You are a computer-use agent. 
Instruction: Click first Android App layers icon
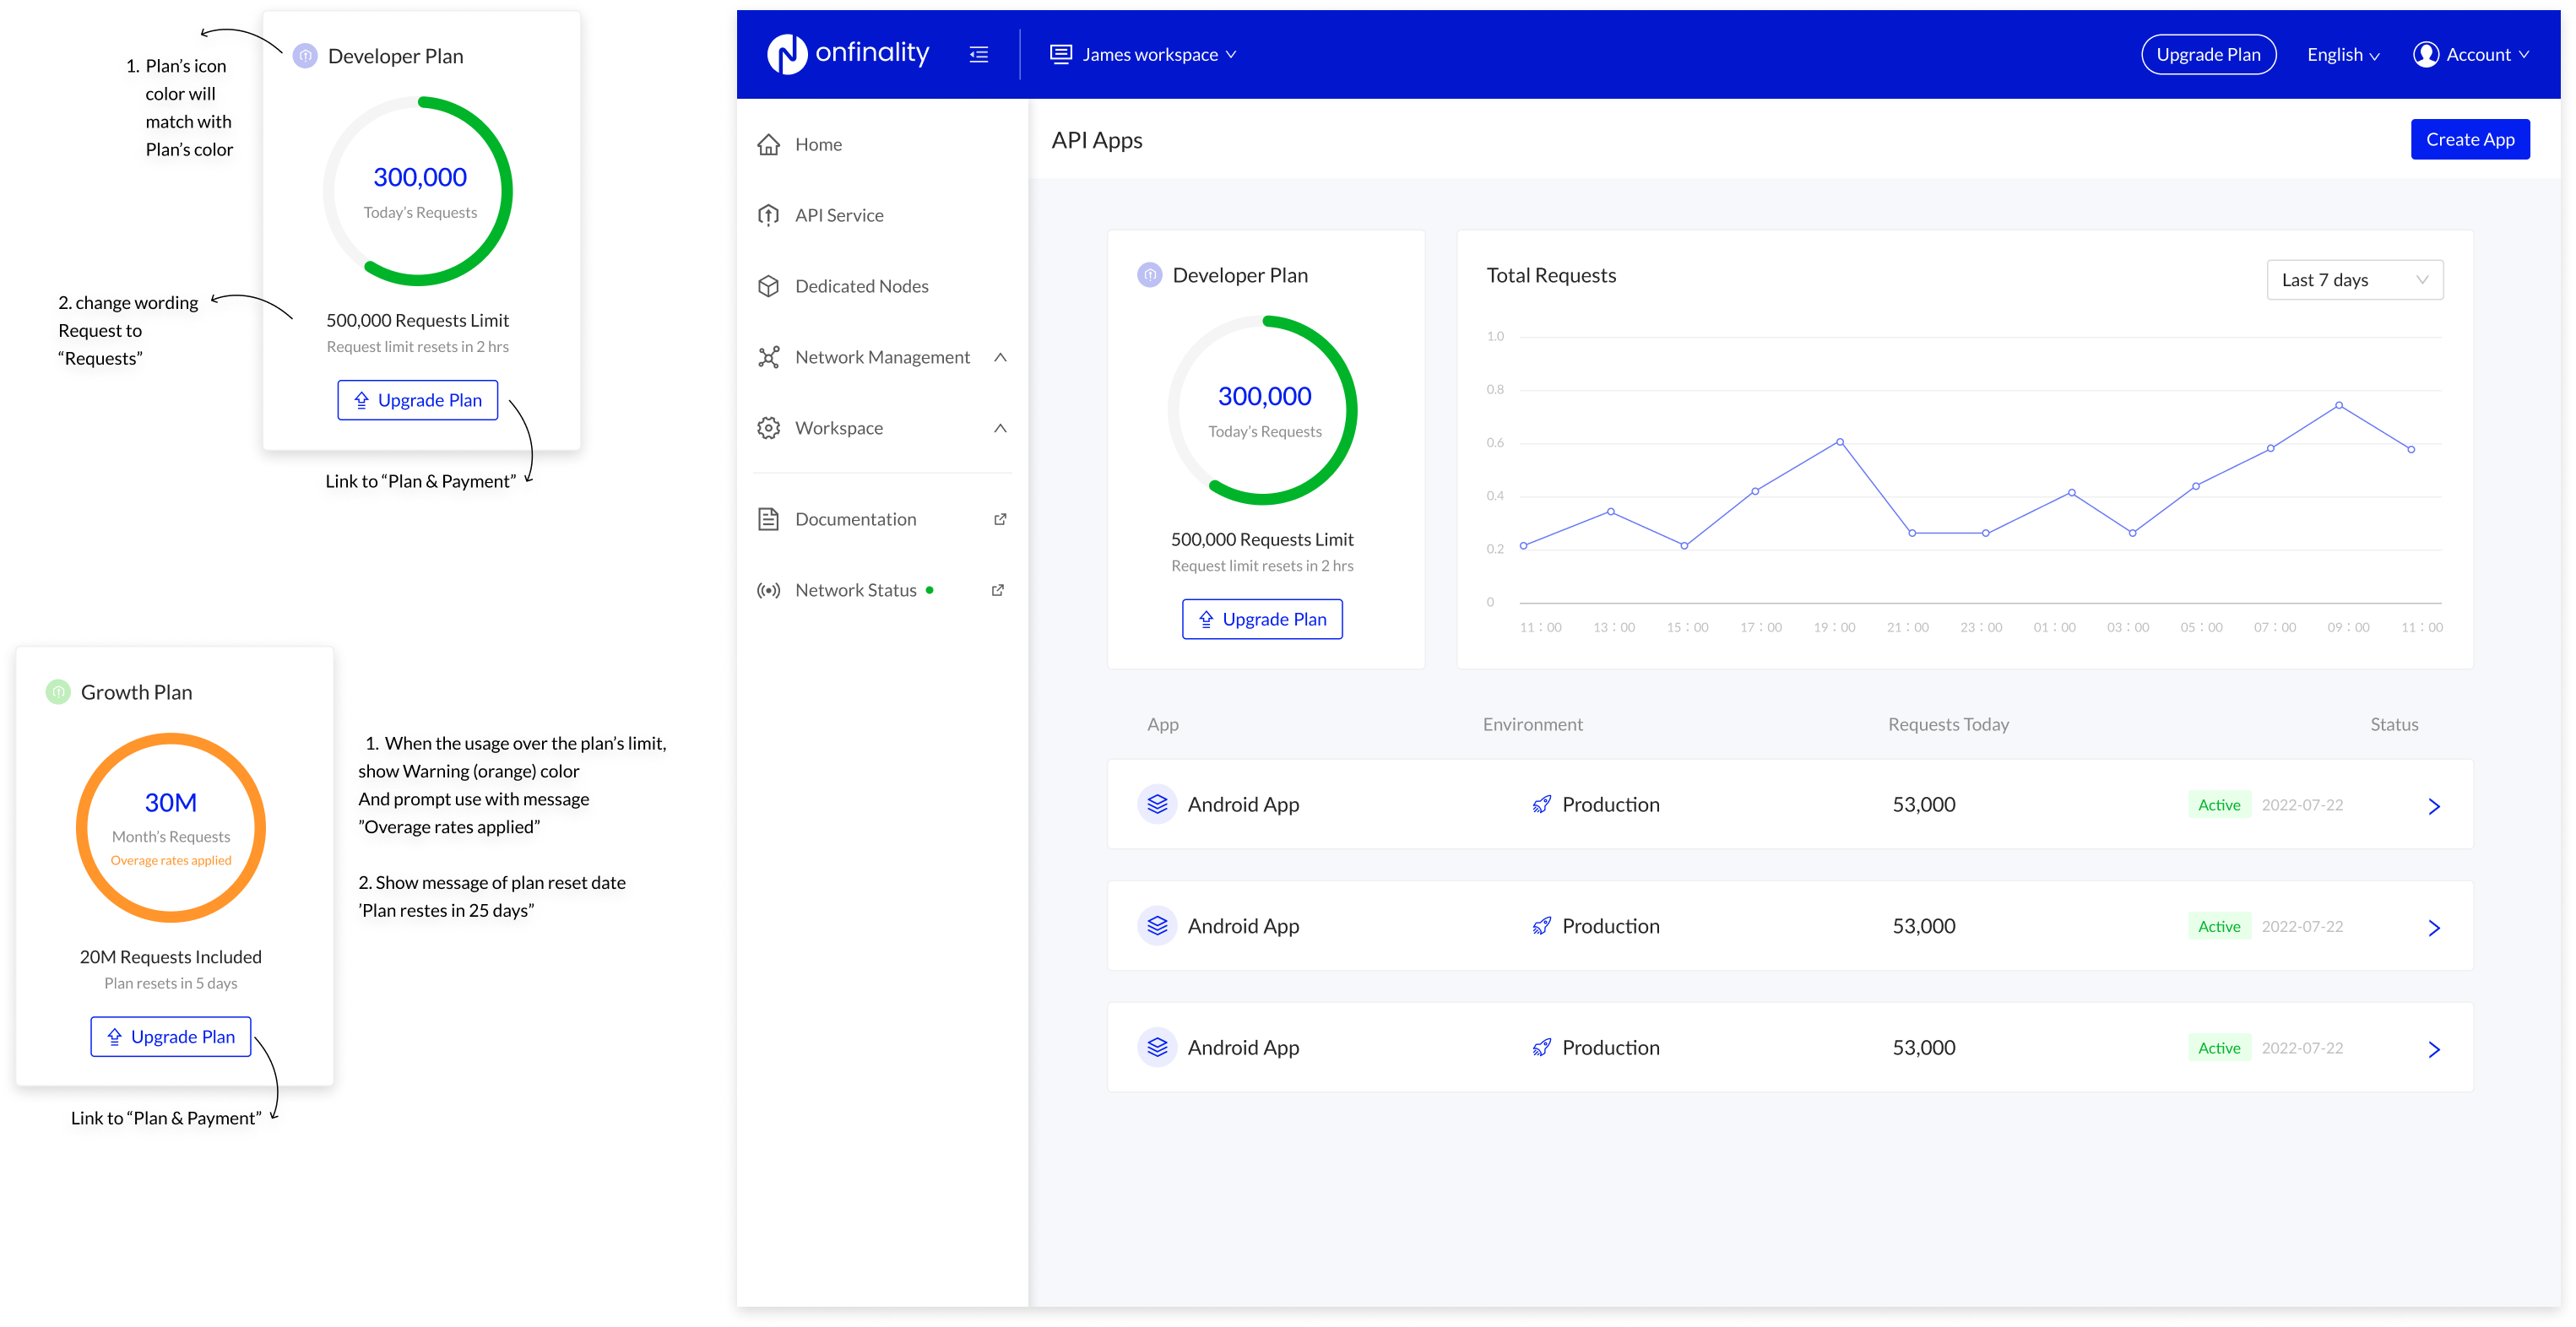point(1157,804)
